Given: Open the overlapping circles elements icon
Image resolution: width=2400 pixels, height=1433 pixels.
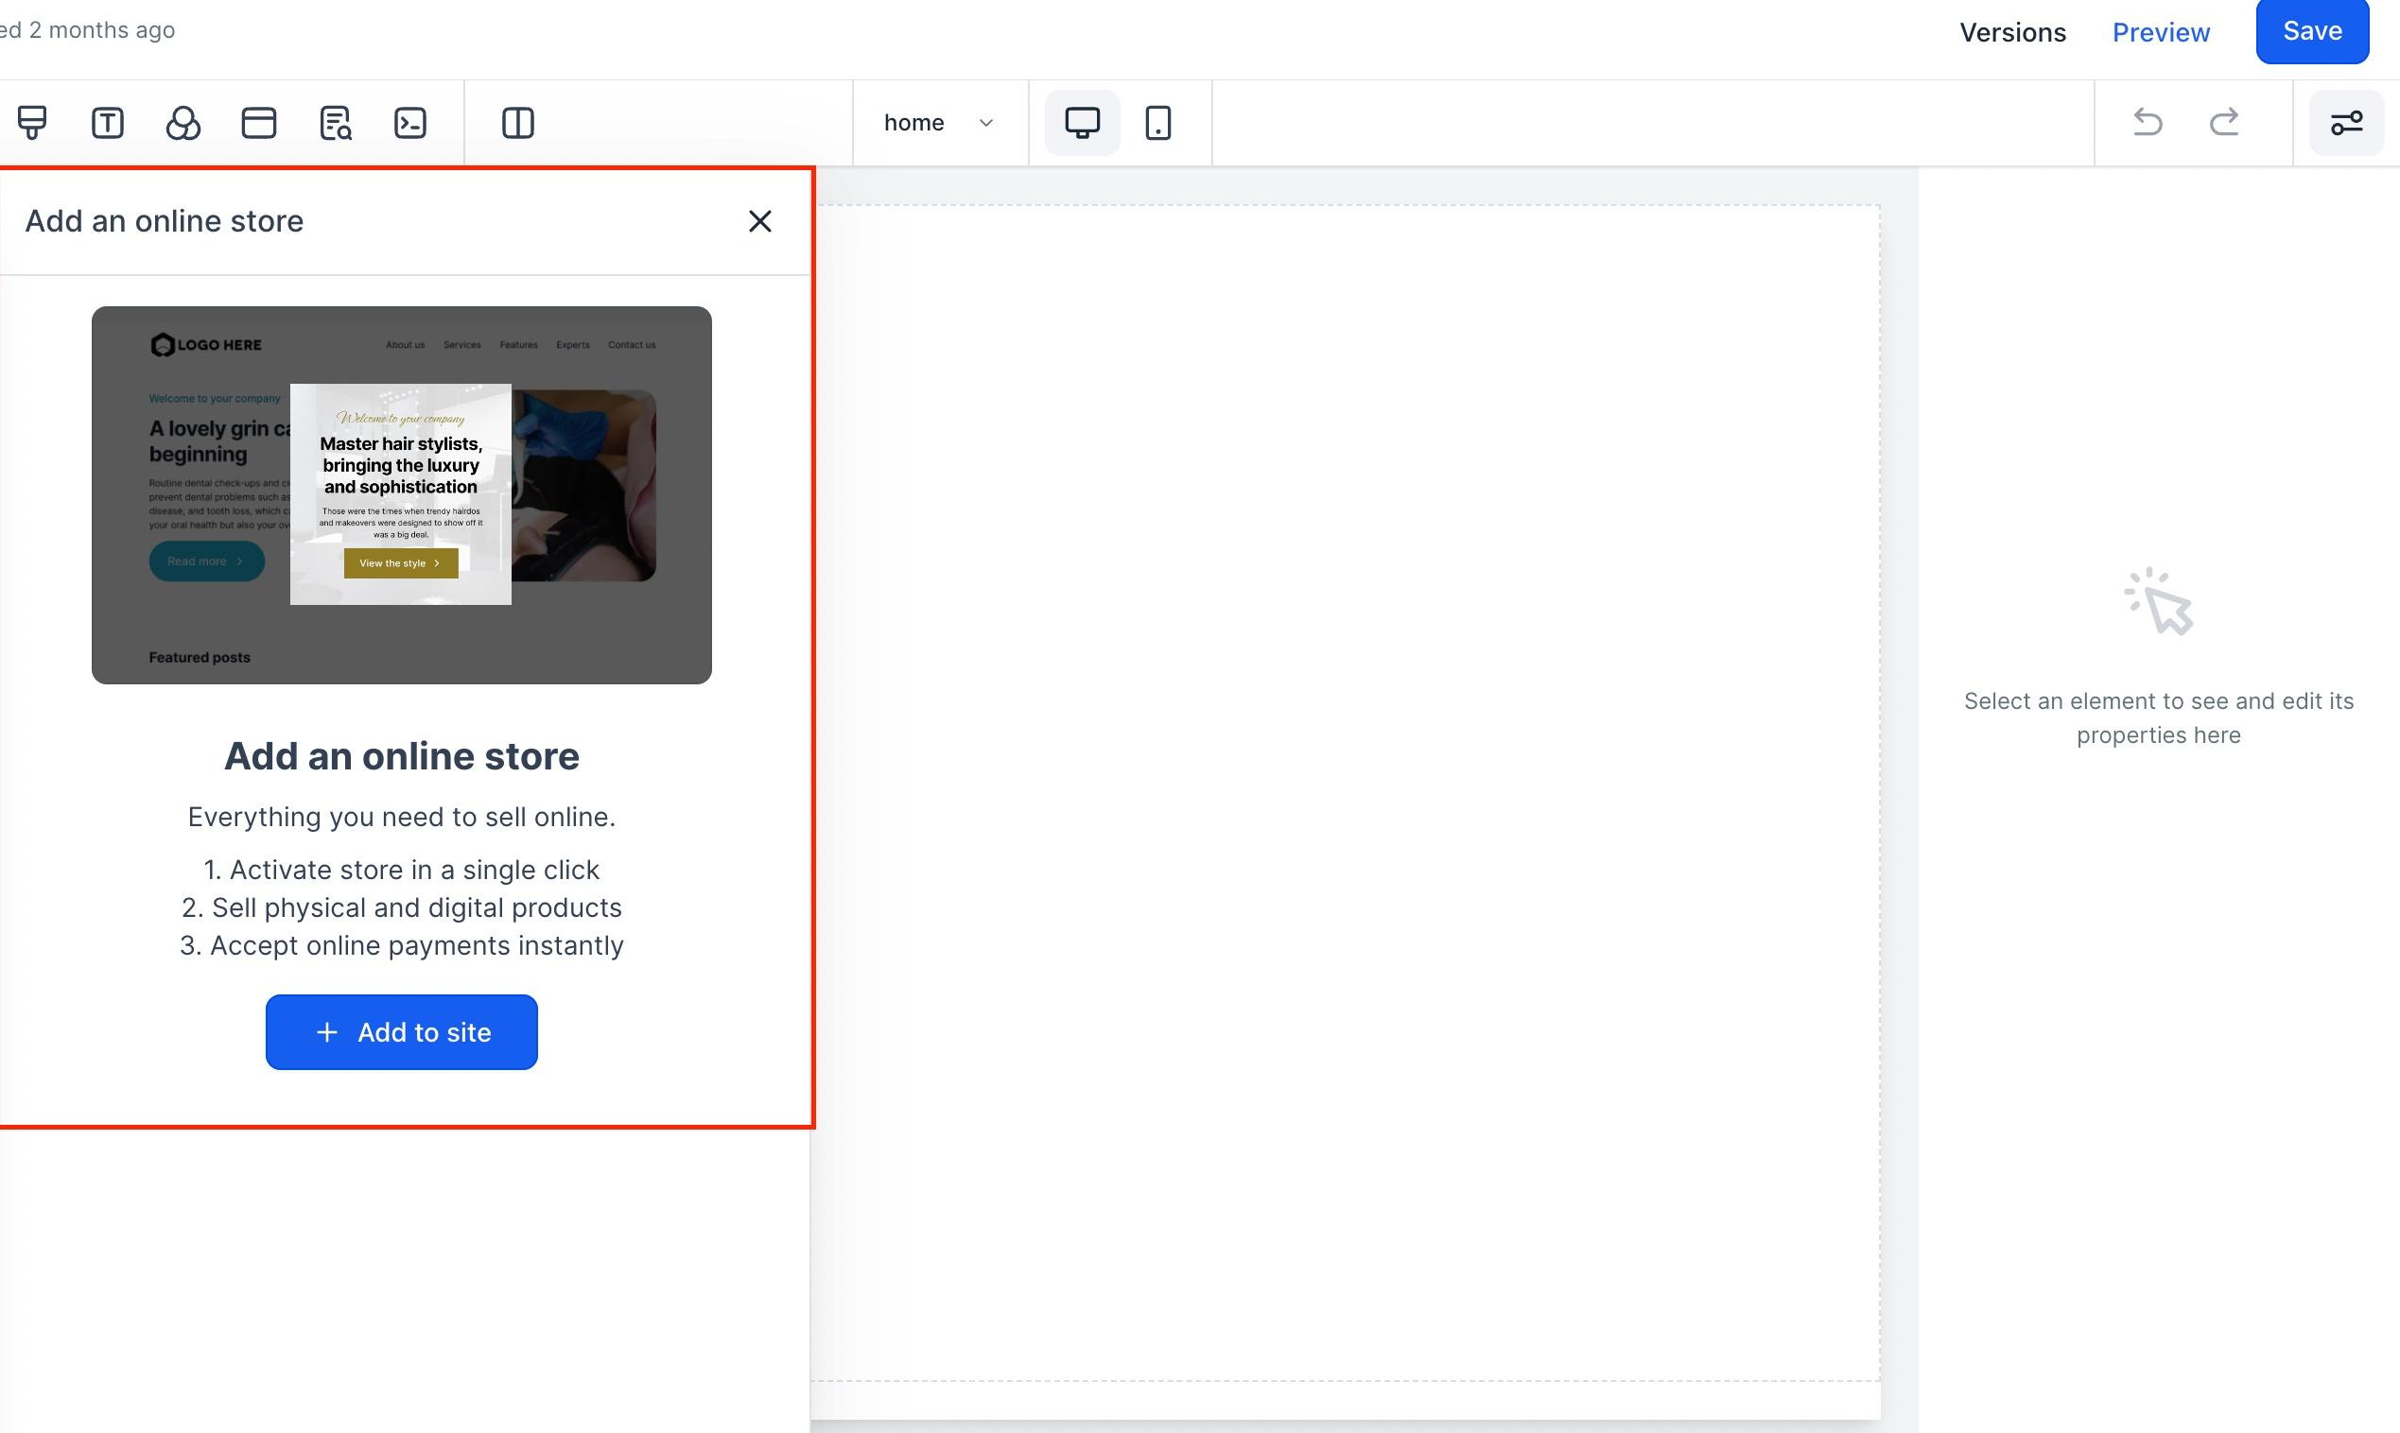Looking at the screenshot, I should [183, 123].
